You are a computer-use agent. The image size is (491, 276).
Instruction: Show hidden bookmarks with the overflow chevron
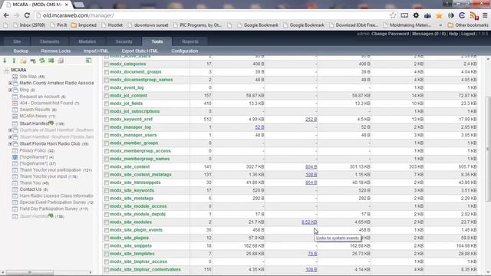pos(440,25)
